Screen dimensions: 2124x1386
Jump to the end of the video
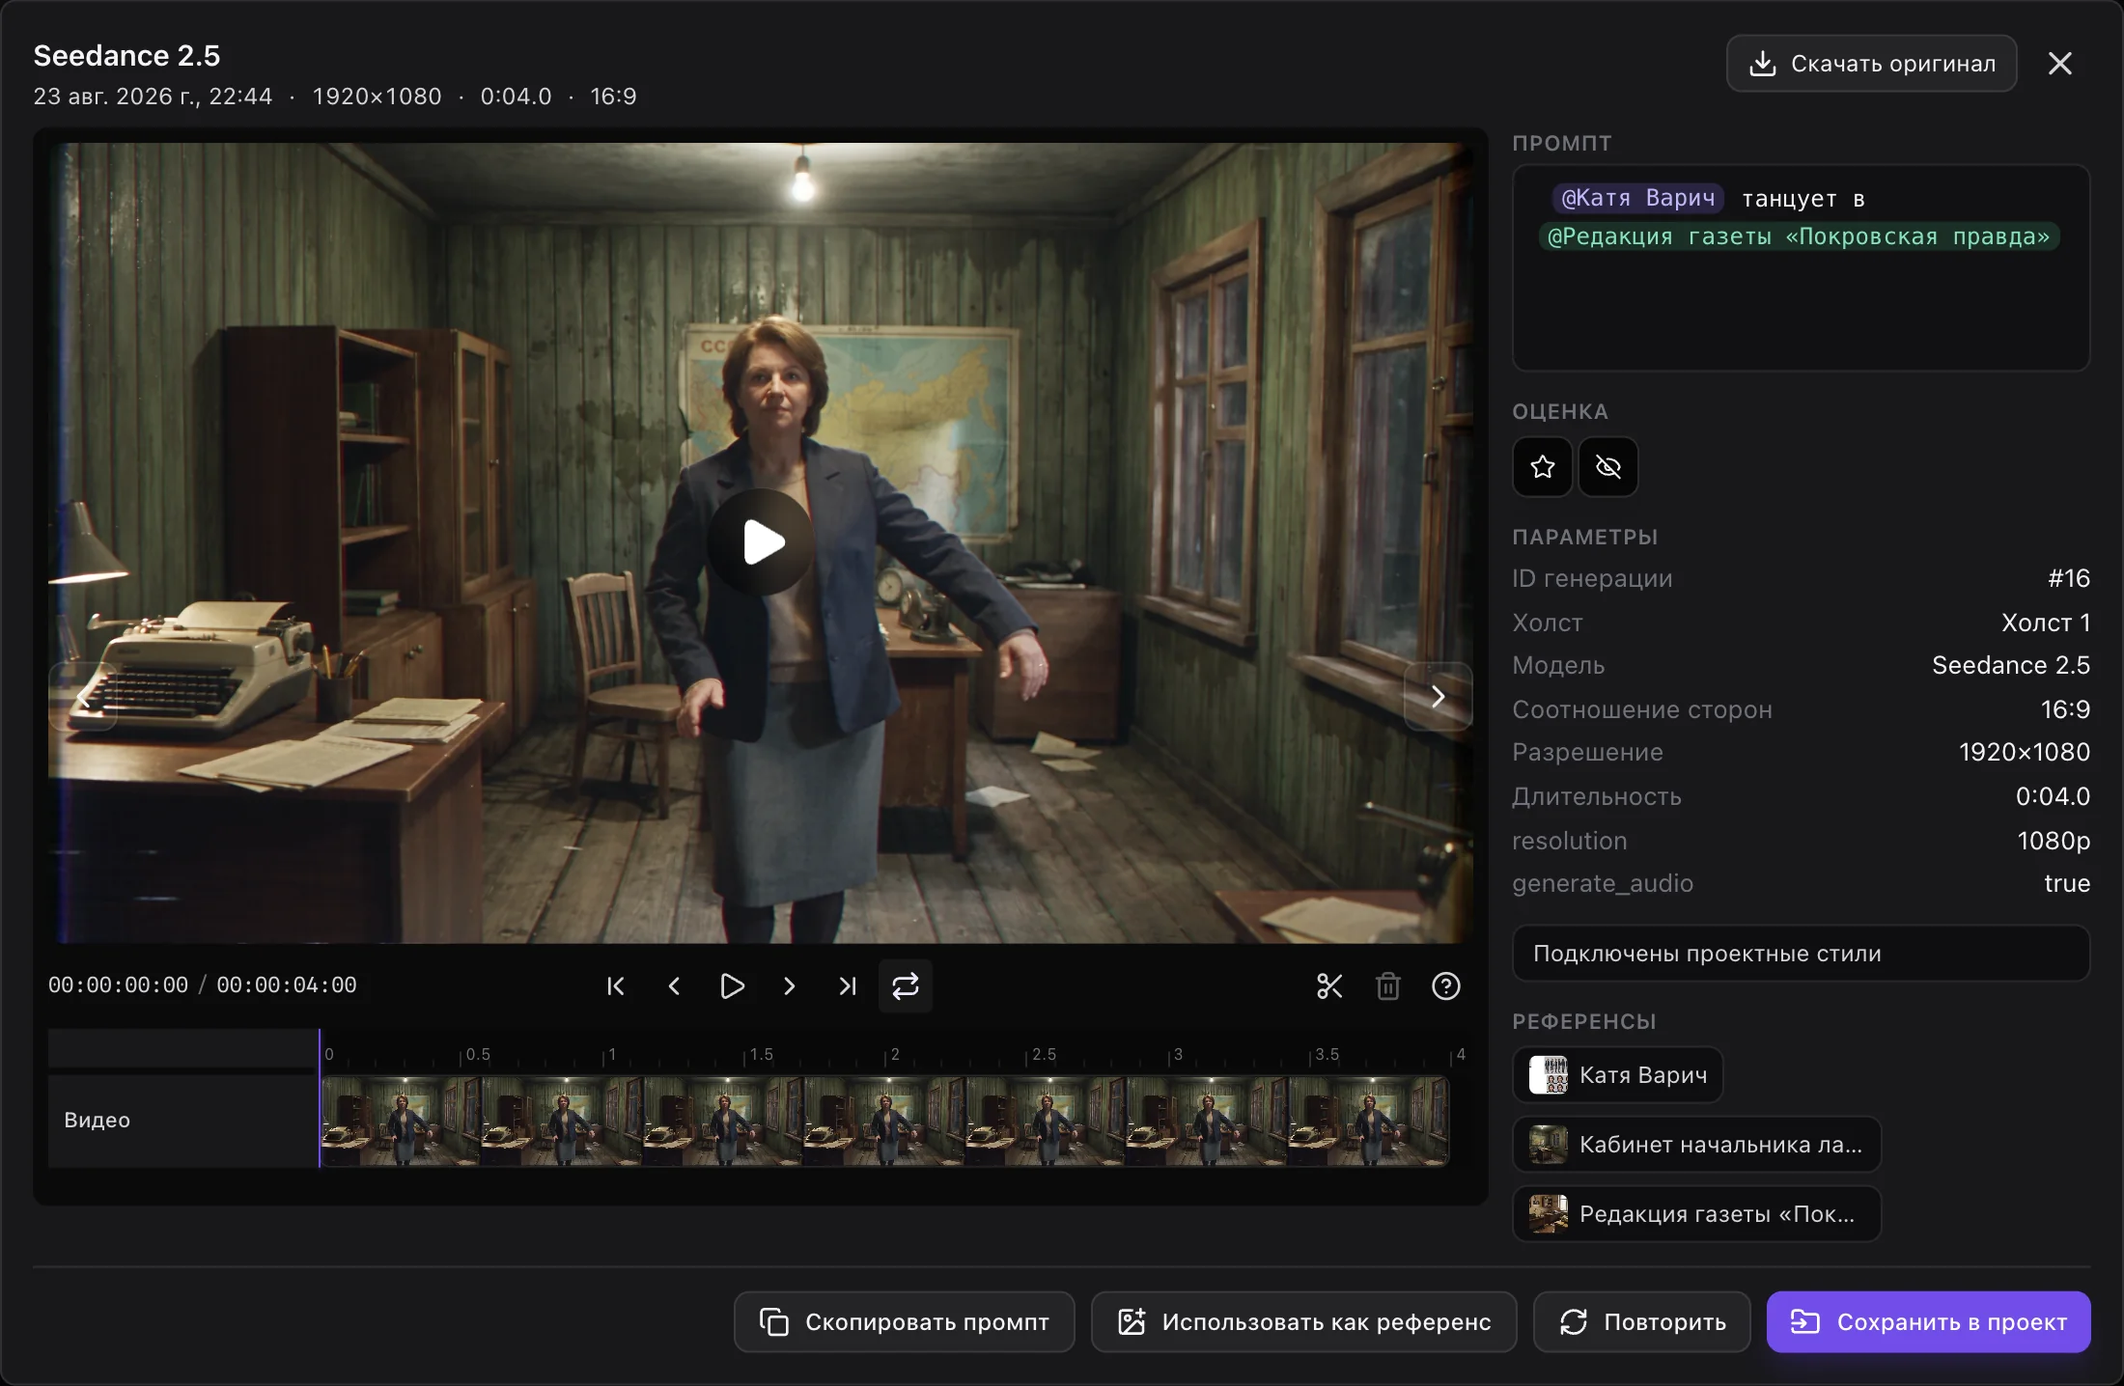click(848, 985)
